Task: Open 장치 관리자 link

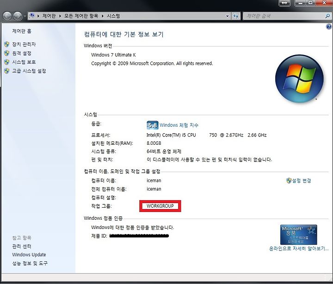Action: point(24,44)
